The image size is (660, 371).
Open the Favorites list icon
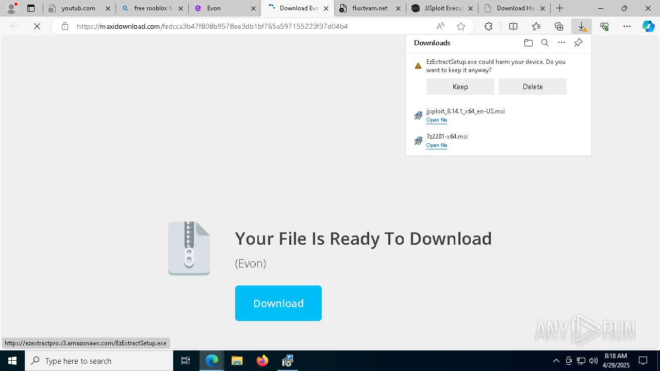[x=536, y=26]
